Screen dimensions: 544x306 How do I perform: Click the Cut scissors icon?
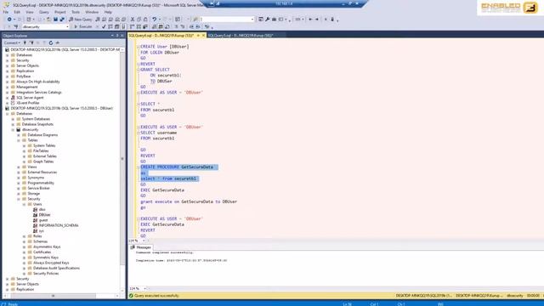(133, 20)
